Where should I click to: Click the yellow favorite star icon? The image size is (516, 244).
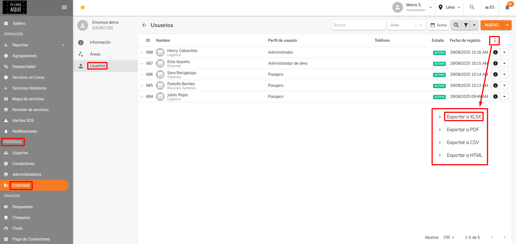[83, 7]
